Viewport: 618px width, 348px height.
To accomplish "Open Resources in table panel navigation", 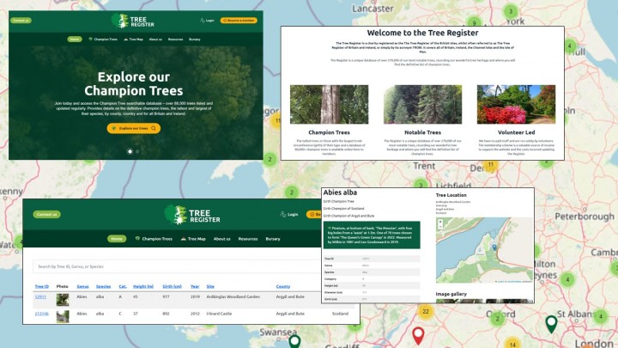I will point(248,239).
